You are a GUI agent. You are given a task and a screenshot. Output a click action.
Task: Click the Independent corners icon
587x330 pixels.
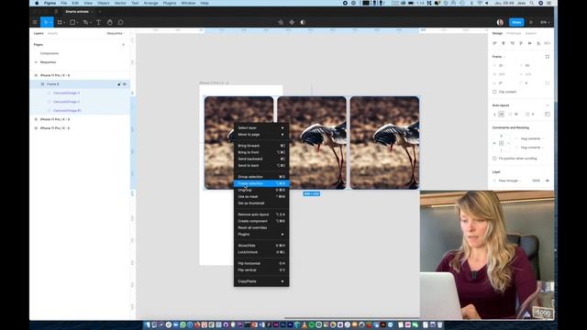click(x=548, y=83)
